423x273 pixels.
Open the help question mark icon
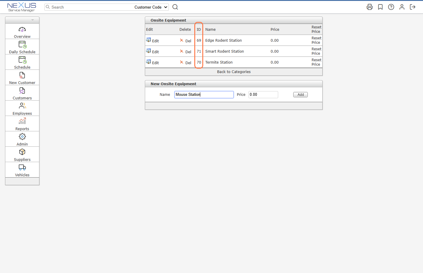coord(391,7)
